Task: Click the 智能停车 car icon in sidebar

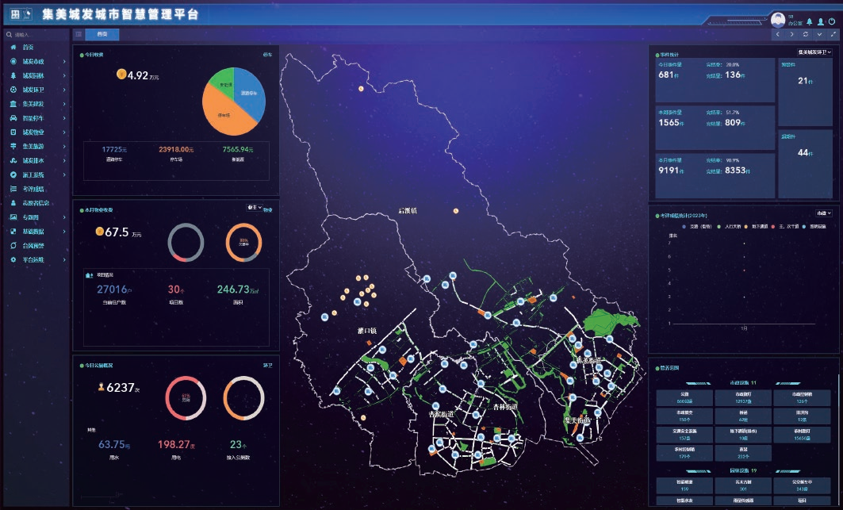Action: pos(13,117)
